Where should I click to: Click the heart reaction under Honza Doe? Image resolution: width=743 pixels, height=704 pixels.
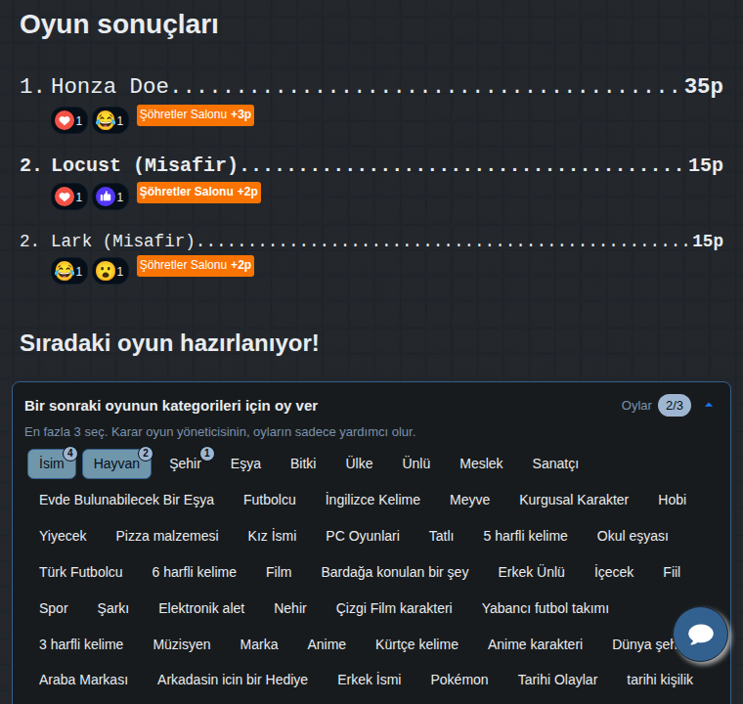pos(69,120)
